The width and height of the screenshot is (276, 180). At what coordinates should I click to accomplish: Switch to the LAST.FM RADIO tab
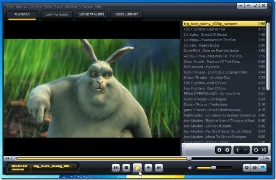click(x=57, y=15)
